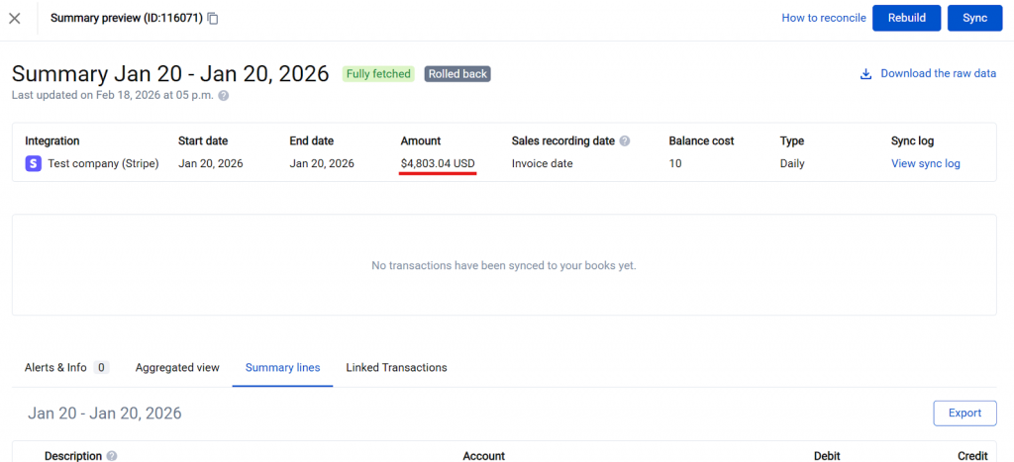This screenshot has height=462, width=1014.
Task: Click the download icon beside raw data
Action: (865, 74)
